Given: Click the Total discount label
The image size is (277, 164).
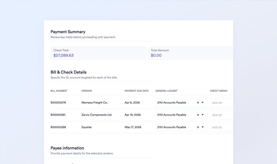Looking at the screenshot, I should (160, 50).
